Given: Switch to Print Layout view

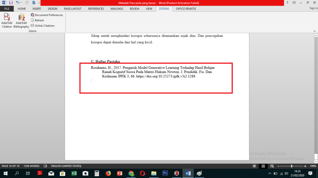Looking at the screenshot, I should tap(263, 166).
